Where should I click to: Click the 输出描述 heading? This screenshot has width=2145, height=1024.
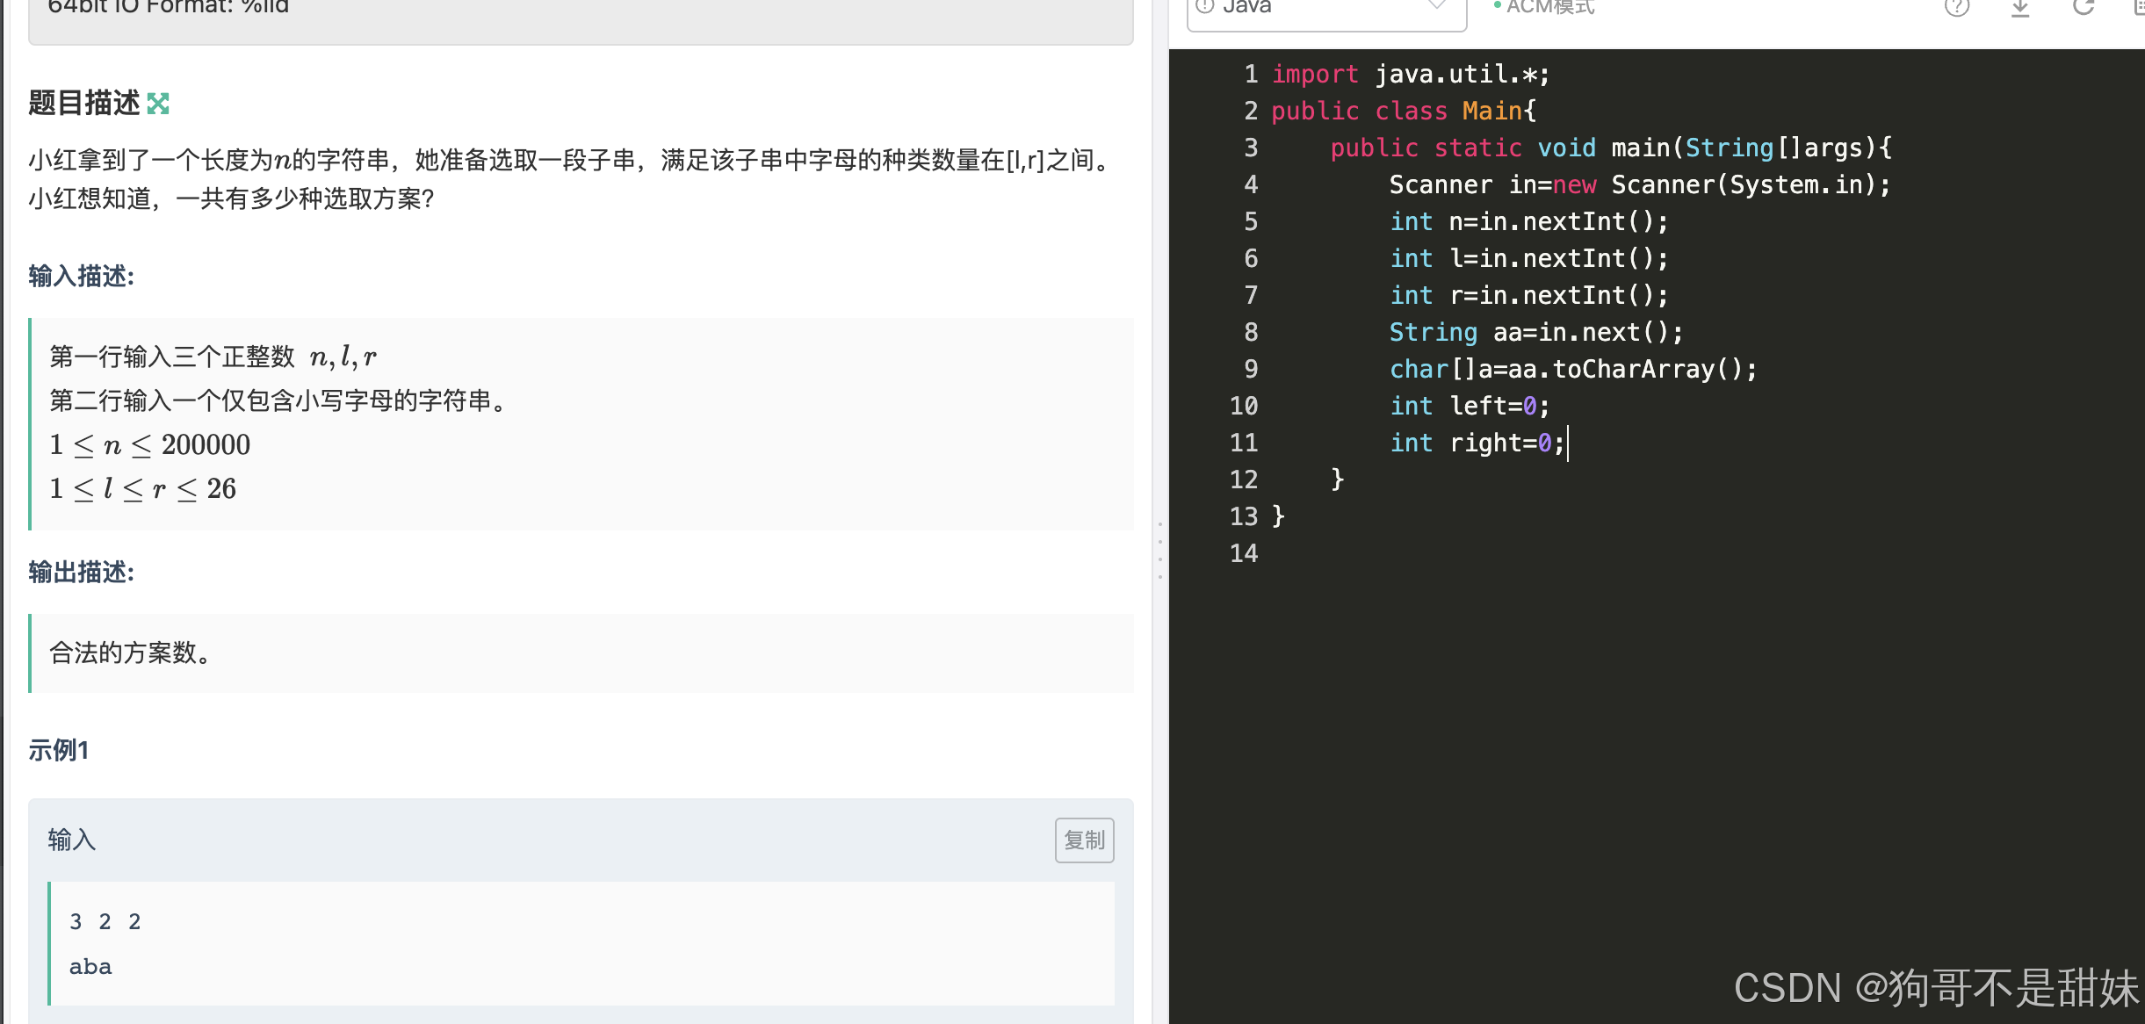(x=81, y=572)
